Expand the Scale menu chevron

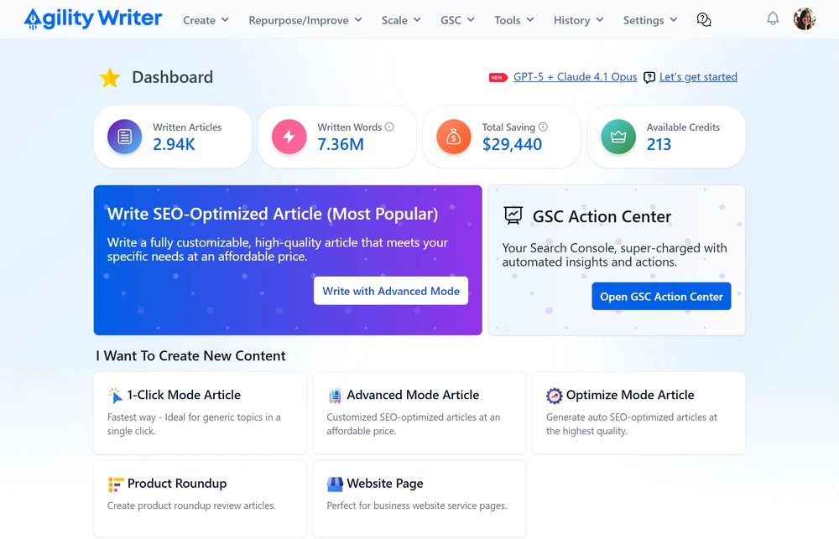click(x=417, y=20)
